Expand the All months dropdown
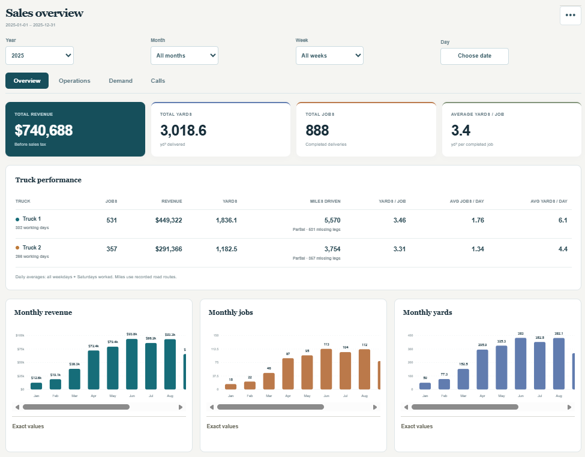 point(184,56)
